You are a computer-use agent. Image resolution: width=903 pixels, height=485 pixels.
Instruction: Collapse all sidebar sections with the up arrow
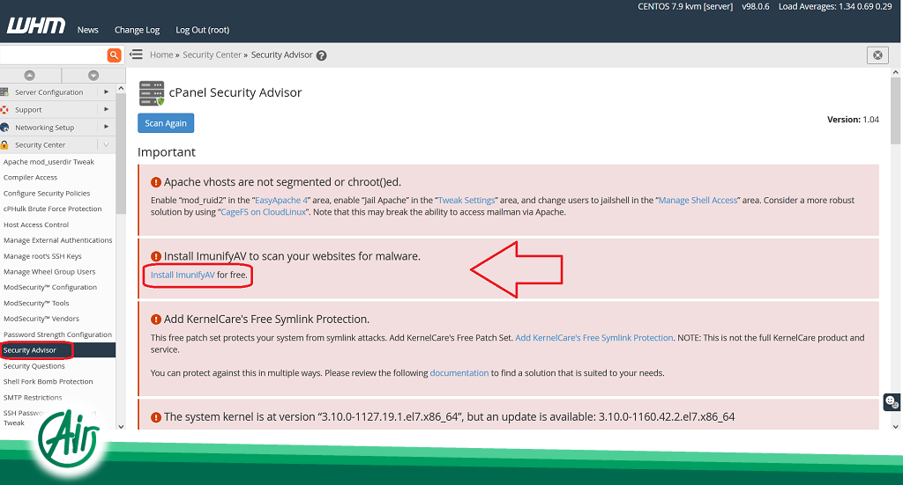point(29,76)
